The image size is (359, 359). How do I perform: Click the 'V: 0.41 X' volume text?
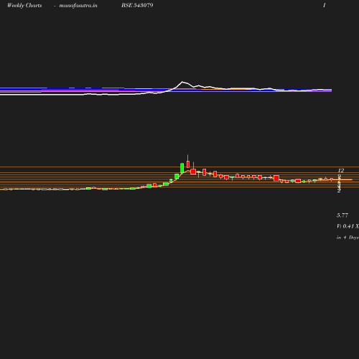348,226
